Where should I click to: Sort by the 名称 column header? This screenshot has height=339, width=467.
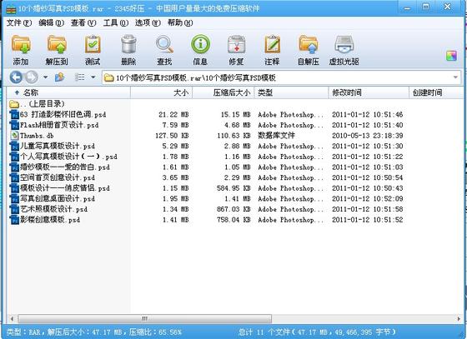click(68, 92)
